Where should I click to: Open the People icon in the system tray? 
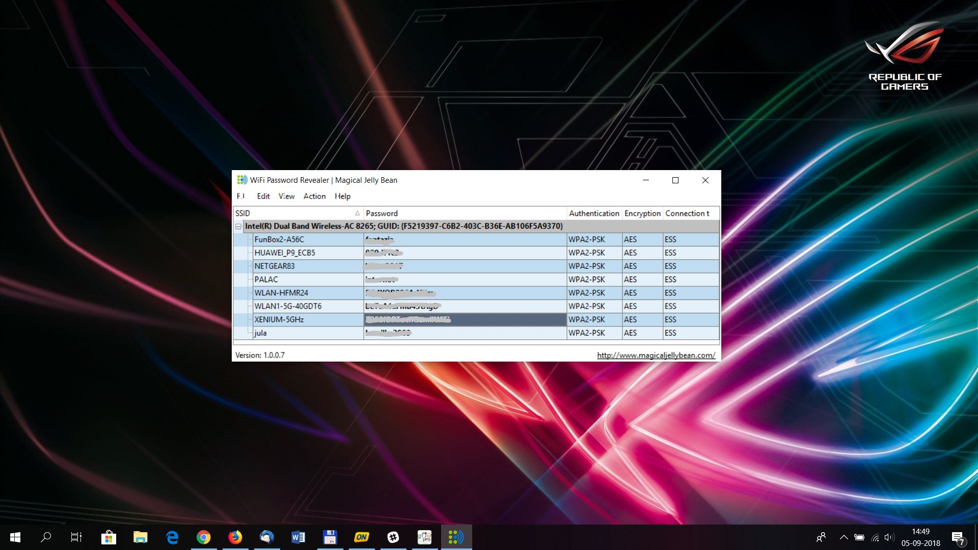pos(821,537)
